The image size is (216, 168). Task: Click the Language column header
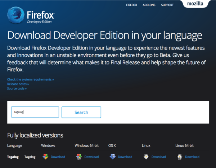[x=15, y=146]
